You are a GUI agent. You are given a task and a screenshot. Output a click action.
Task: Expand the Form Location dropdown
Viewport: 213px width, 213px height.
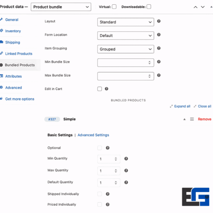pyautogui.click(x=125, y=35)
